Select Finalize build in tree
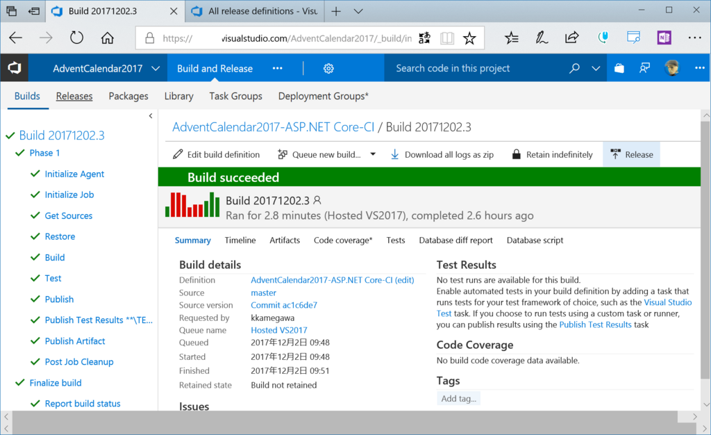Viewport: 711px width, 435px height. (56, 383)
